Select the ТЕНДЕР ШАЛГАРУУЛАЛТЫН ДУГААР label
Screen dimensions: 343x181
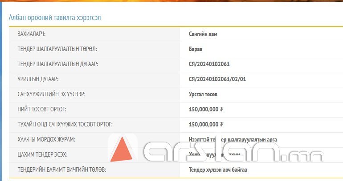pyautogui.click(x=58, y=64)
